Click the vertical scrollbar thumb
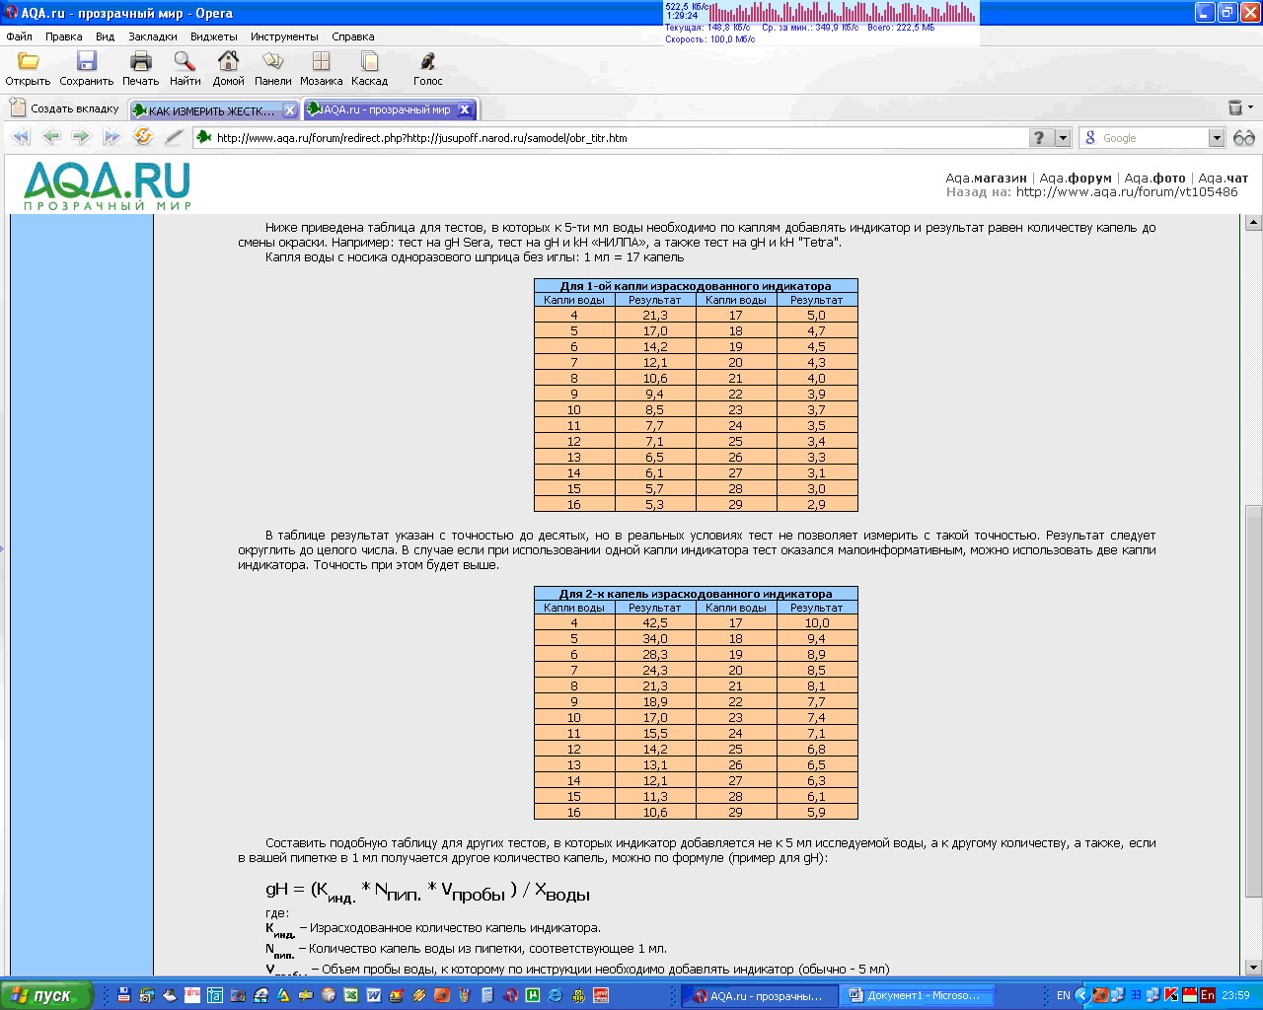The width and height of the screenshot is (1263, 1010). (x=1253, y=700)
